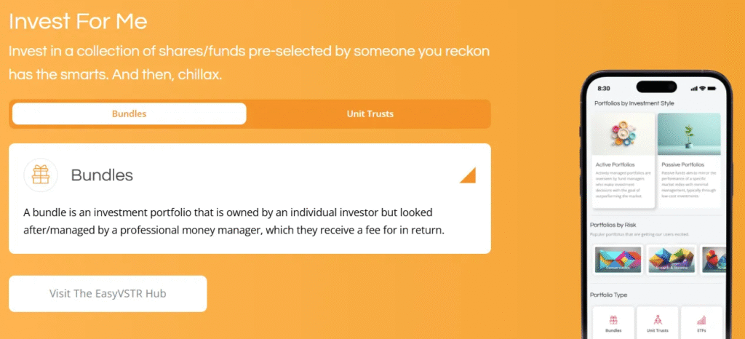Click the gift box Bundles icon
745x339 pixels.
click(x=41, y=175)
